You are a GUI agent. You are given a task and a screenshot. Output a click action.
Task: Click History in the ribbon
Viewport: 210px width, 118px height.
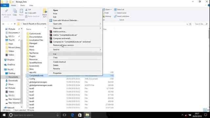click(107, 16)
